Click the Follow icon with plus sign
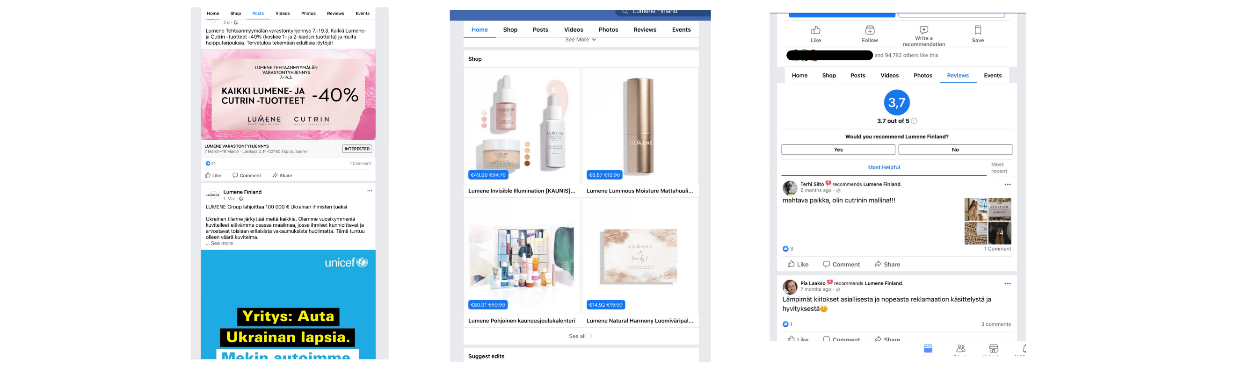Screen dimensions: 1257x374 (x=870, y=30)
